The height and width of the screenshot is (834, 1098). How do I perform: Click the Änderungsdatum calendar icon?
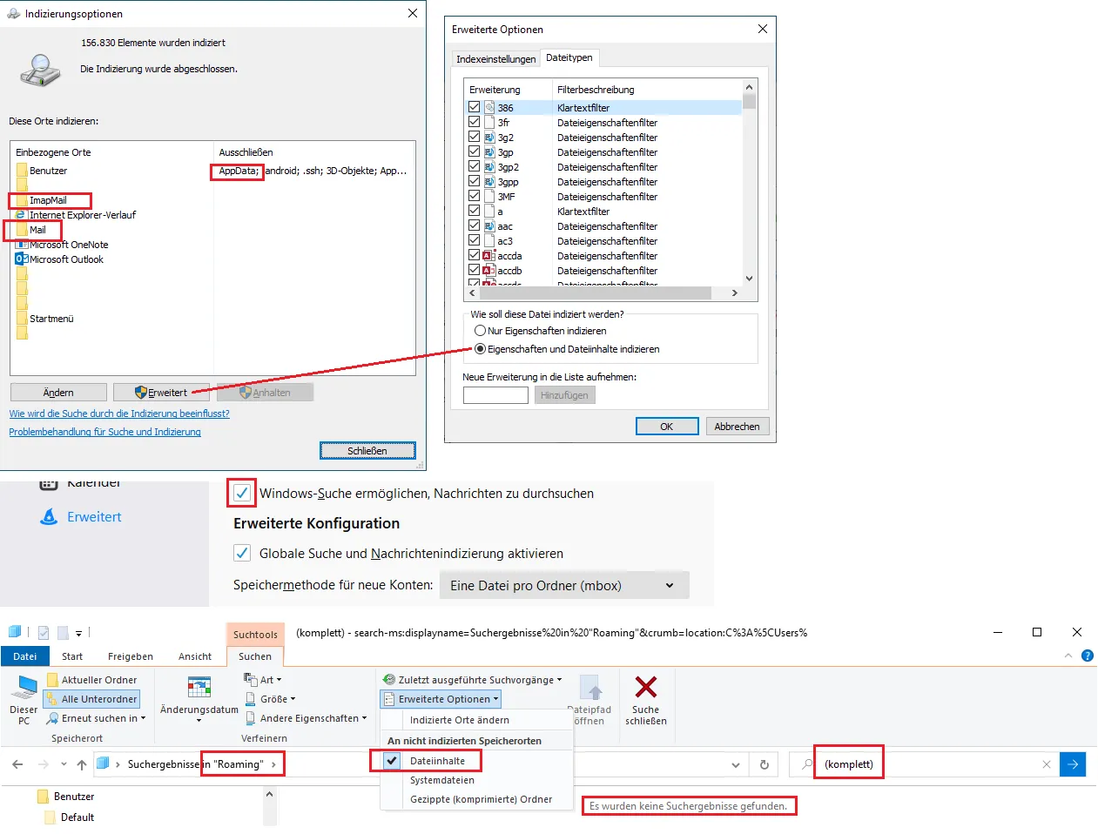[x=199, y=687]
